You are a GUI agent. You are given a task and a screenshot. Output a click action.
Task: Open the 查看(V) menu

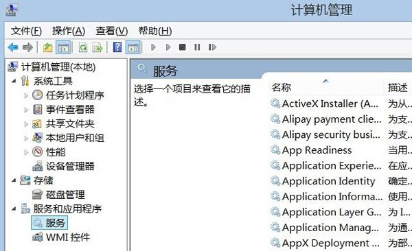112,32
